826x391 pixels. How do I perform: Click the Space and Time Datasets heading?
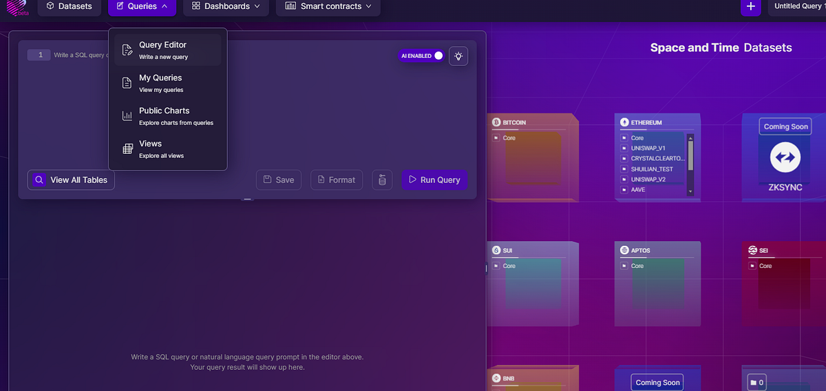721,47
